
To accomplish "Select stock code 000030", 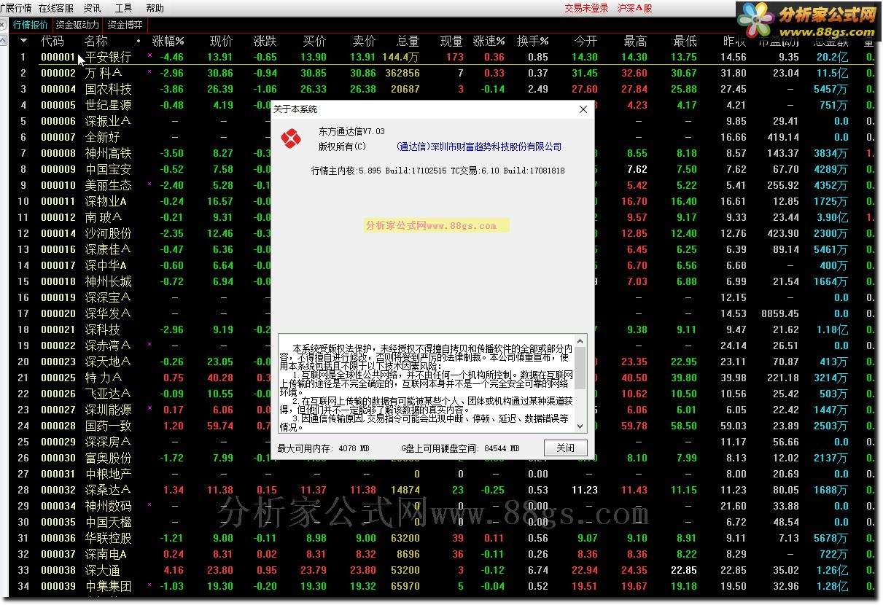I will [x=58, y=458].
